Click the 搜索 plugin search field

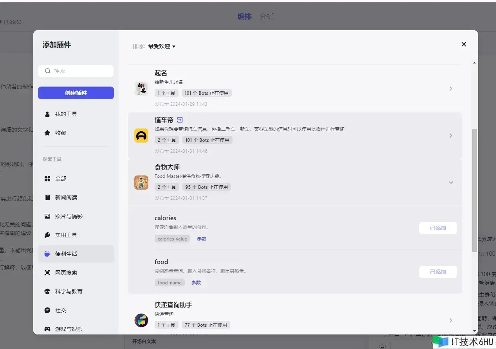pos(76,71)
